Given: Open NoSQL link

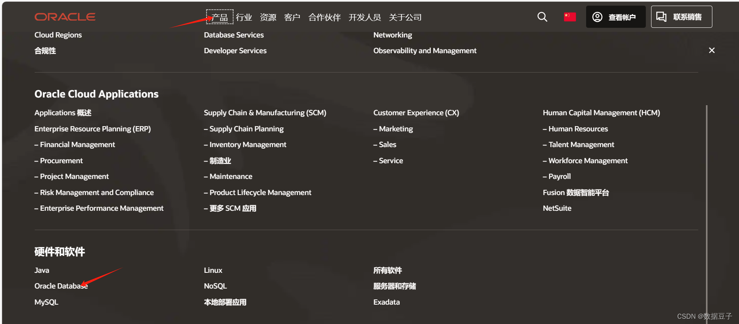Looking at the screenshot, I should coord(215,286).
